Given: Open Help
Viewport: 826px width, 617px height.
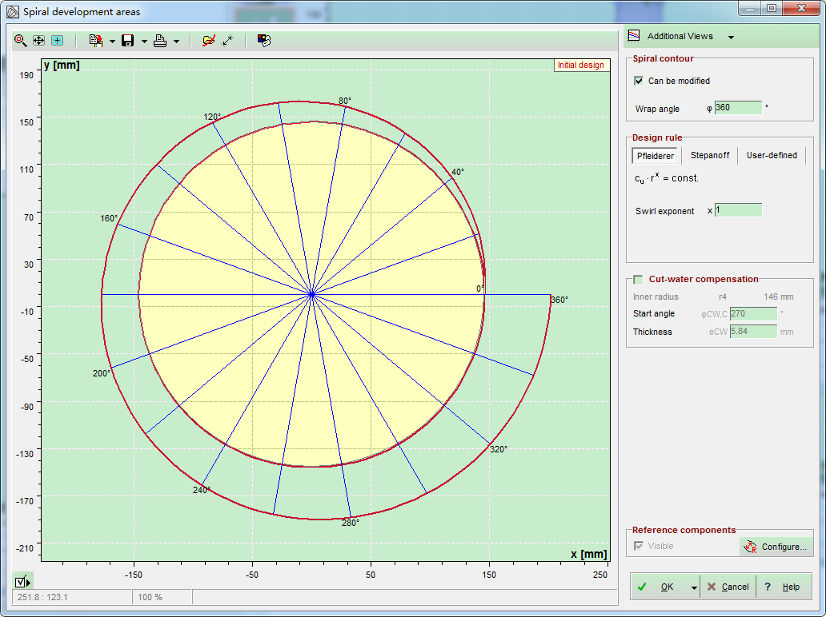Looking at the screenshot, I should click(784, 587).
